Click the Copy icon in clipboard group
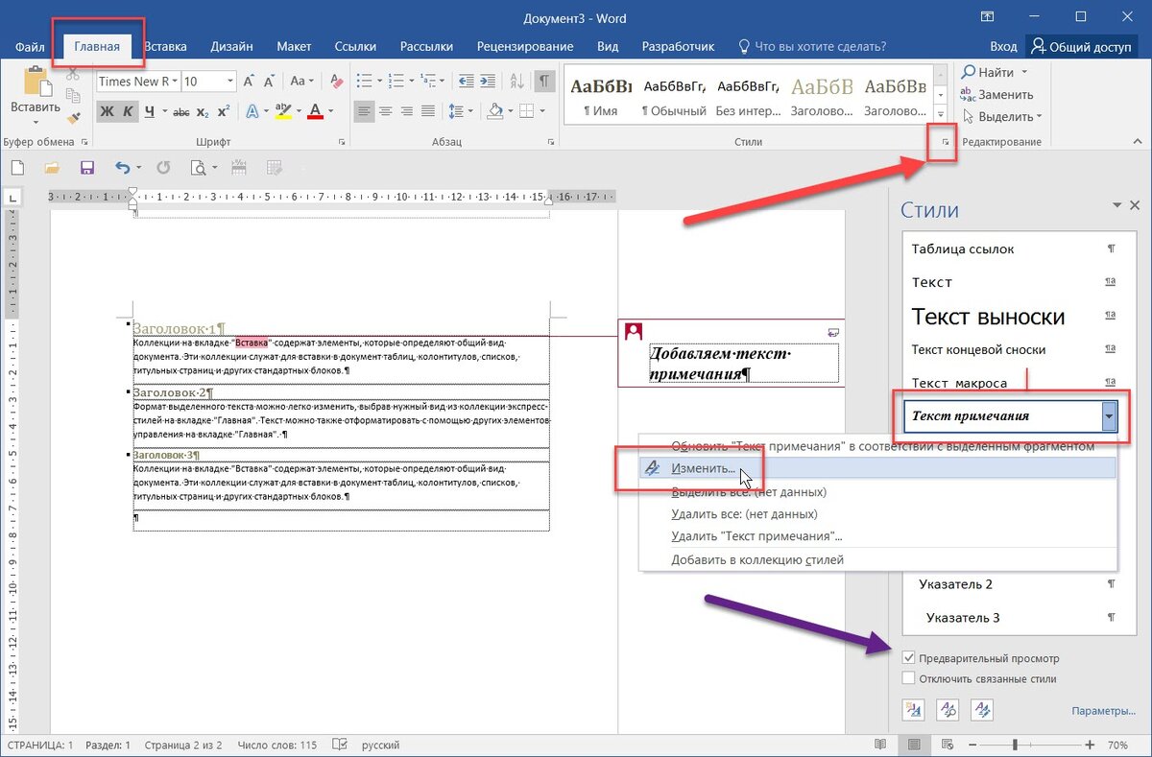Screen dimensions: 1152x757 tap(72, 96)
